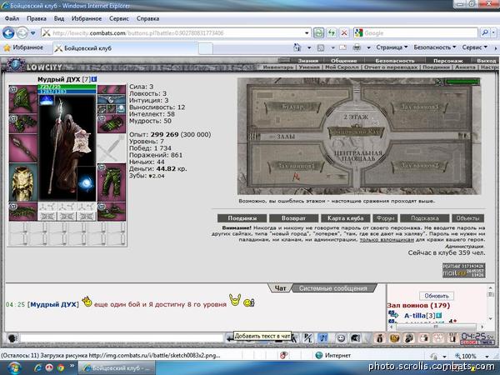Click the smiley face icon in chat toolbar
500x375 pixels.
341,338
